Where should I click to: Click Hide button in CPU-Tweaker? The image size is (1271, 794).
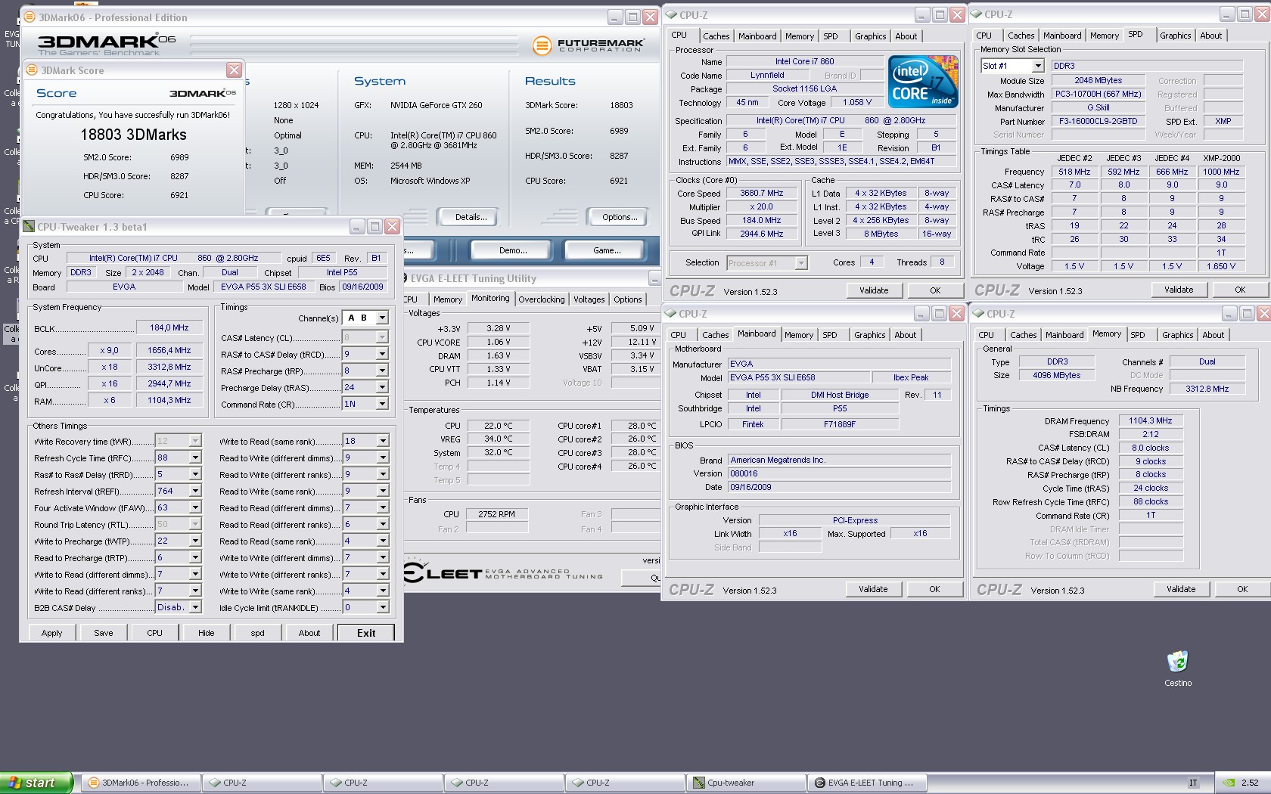tap(207, 633)
